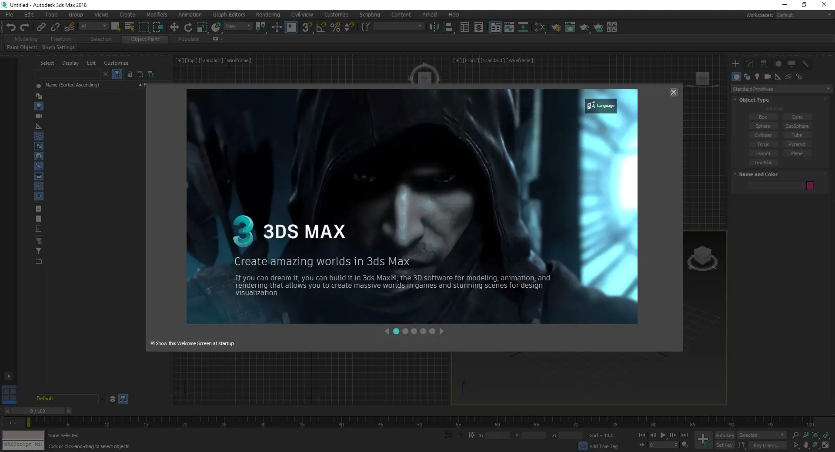Switch to the Object Paint ribbon tab

click(145, 39)
